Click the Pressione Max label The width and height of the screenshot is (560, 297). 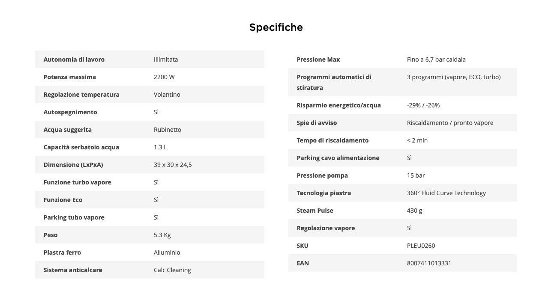click(x=318, y=59)
